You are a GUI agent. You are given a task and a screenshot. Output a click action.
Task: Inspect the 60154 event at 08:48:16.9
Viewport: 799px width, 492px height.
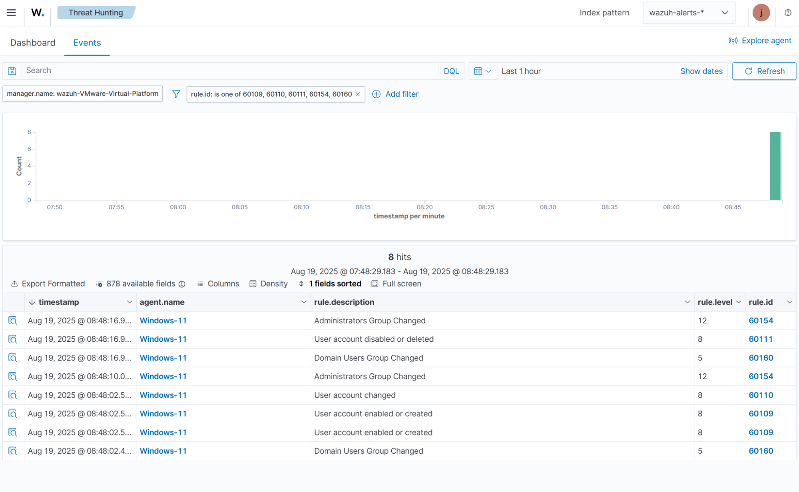point(13,321)
